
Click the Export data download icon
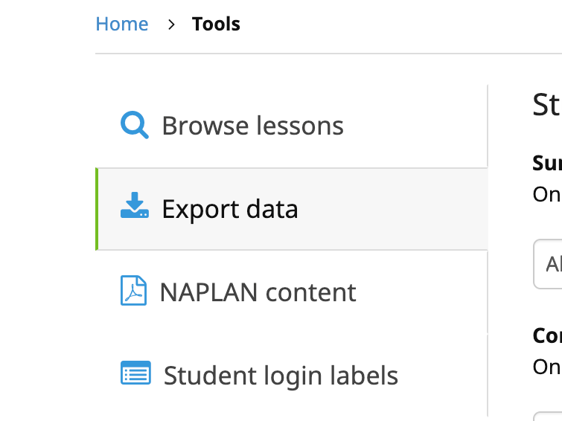tap(135, 206)
